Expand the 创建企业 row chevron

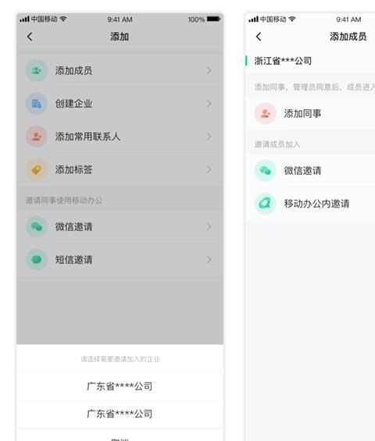(209, 104)
